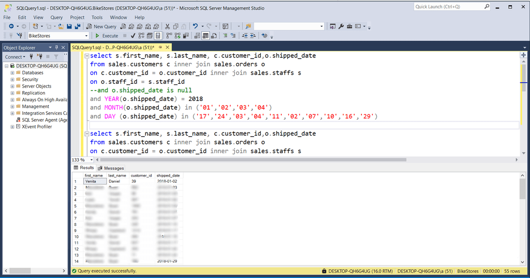Viewport: 530px width, 278px height.
Task: Click the DMX query icon
Action: tap(140, 26)
